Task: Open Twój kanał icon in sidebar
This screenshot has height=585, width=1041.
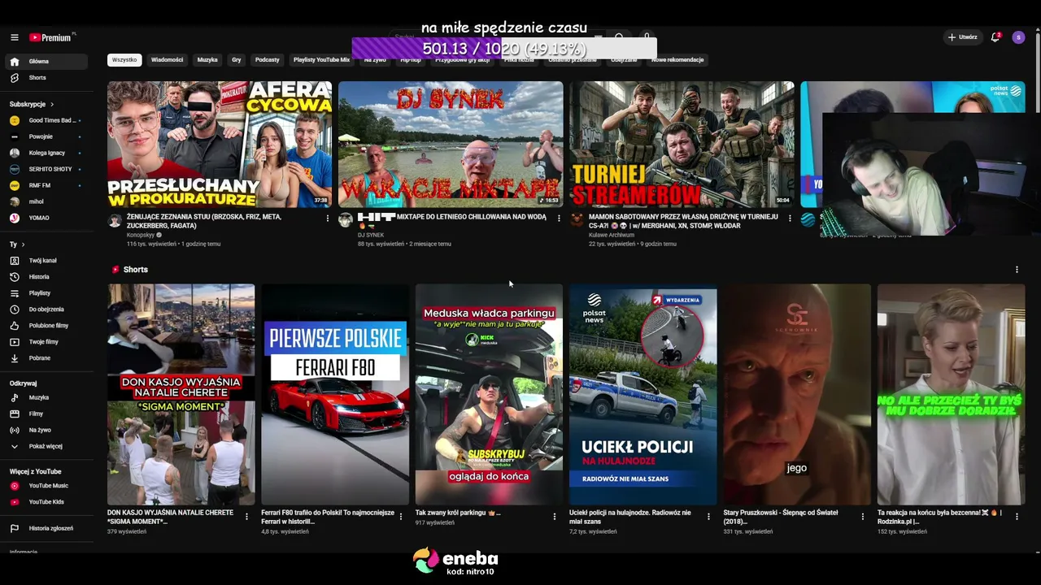Action: [x=15, y=261]
